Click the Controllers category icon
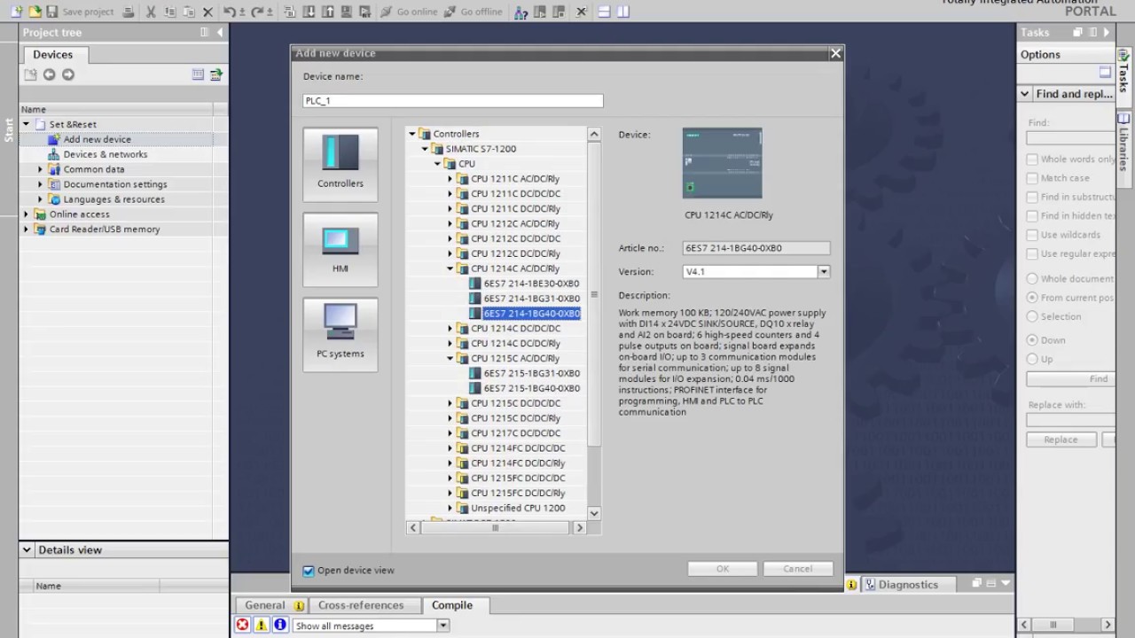This screenshot has width=1135, height=638. click(340, 164)
